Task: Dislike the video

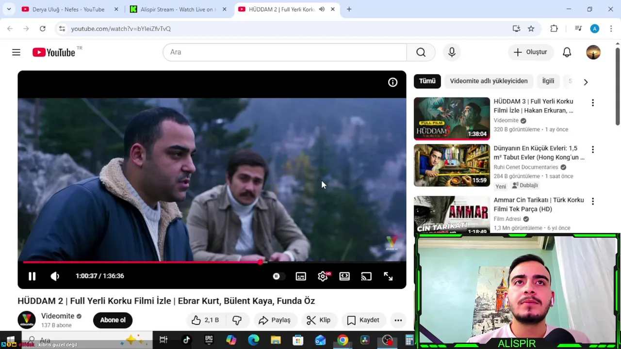Action: click(237, 320)
